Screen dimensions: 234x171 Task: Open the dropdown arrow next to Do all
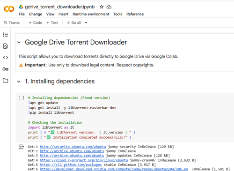[x=86, y=23]
